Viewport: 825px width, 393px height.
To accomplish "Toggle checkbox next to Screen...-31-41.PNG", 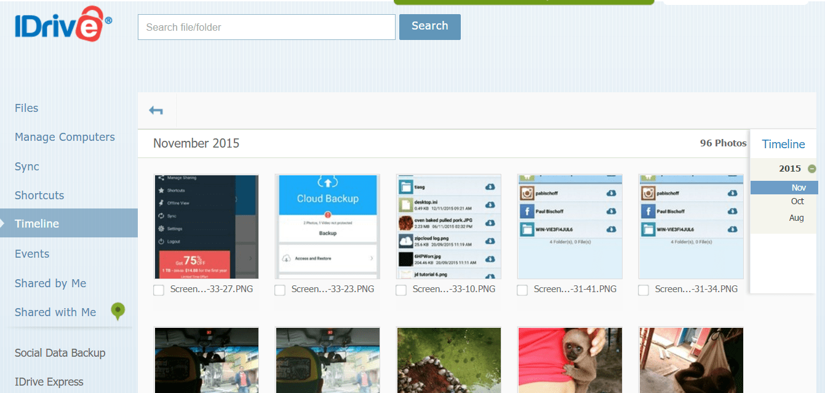I will pyautogui.click(x=522, y=290).
